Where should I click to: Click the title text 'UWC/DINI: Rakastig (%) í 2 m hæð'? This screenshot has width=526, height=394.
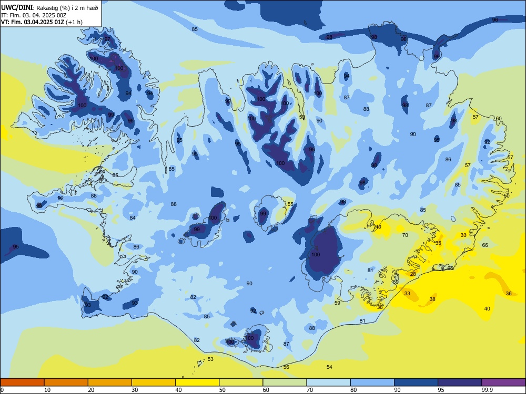(49, 8)
